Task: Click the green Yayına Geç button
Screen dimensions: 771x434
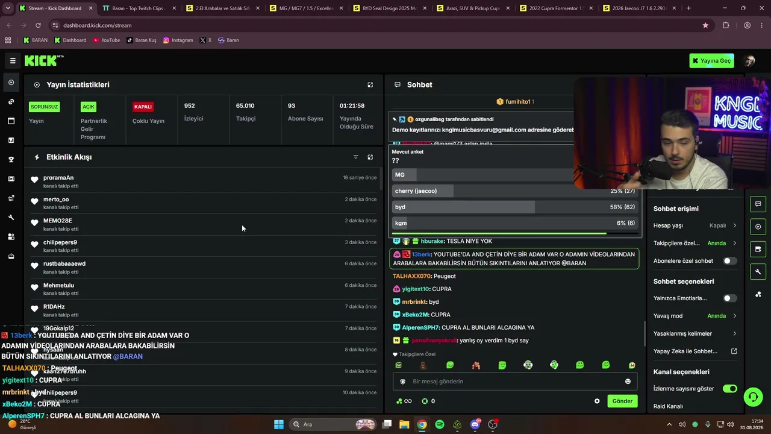Action: [711, 61]
